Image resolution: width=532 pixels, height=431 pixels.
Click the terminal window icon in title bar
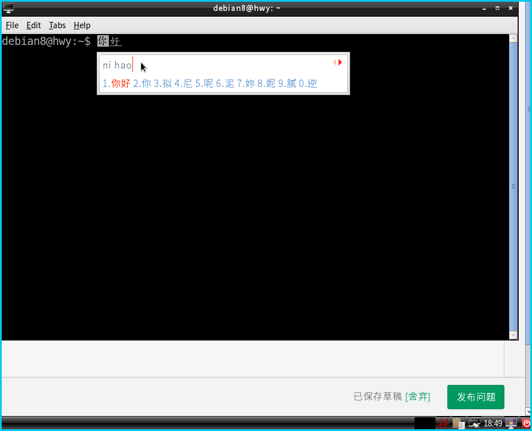9,8
